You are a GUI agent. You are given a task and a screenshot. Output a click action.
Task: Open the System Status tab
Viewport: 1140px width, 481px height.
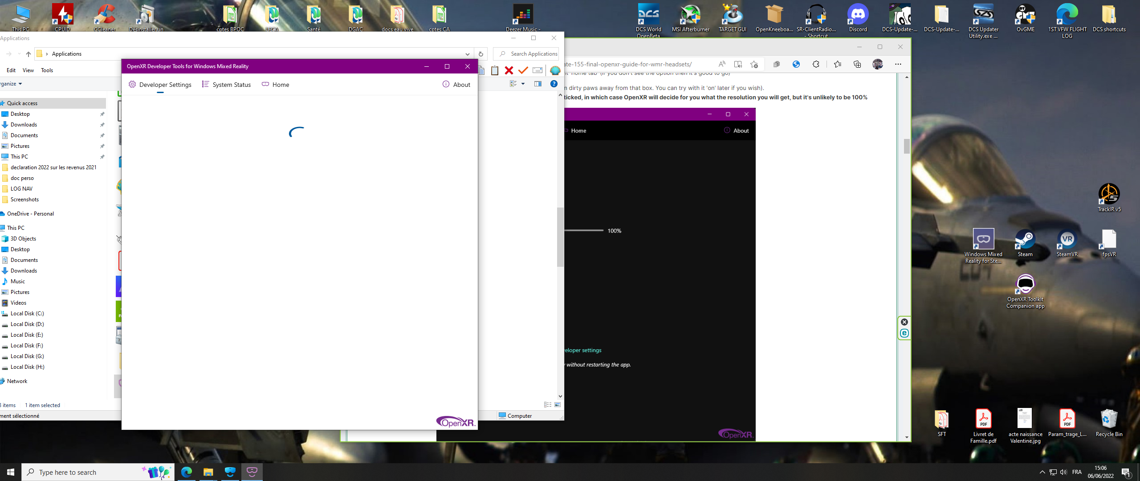(x=226, y=85)
